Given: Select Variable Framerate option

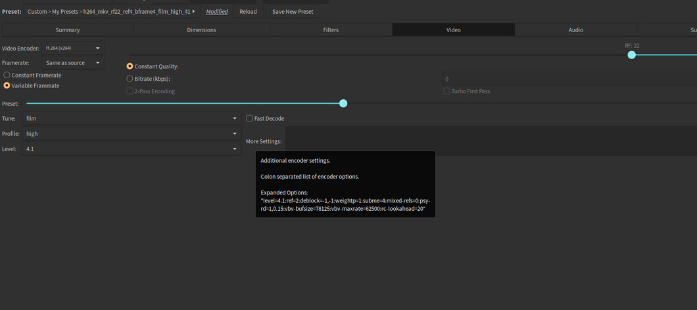Looking at the screenshot, I should coord(31,85).
